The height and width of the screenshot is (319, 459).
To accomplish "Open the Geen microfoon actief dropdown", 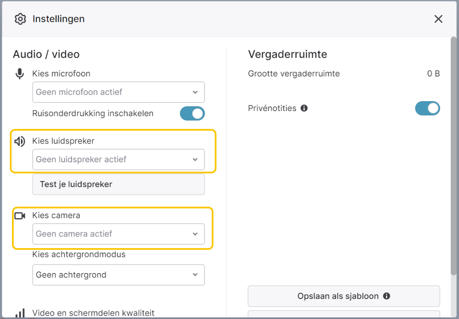I will coord(118,92).
